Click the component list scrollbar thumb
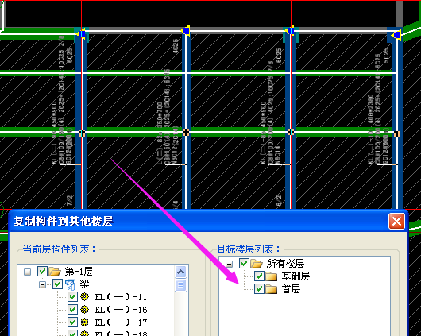Viewport: 421px width, 336px height. (x=180, y=285)
